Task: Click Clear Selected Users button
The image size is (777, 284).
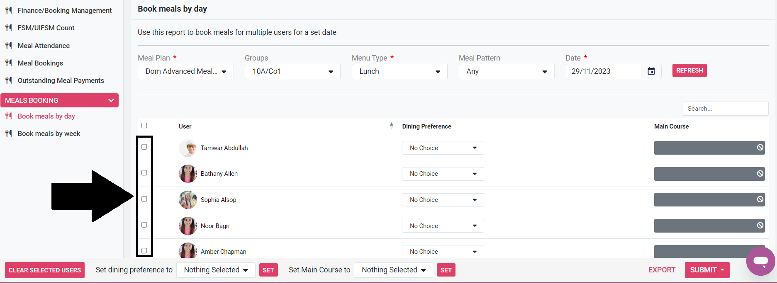Action: coord(45,270)
